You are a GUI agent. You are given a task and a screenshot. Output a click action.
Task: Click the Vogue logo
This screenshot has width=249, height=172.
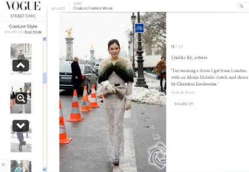pyautogui.click(x=23, y=6)
